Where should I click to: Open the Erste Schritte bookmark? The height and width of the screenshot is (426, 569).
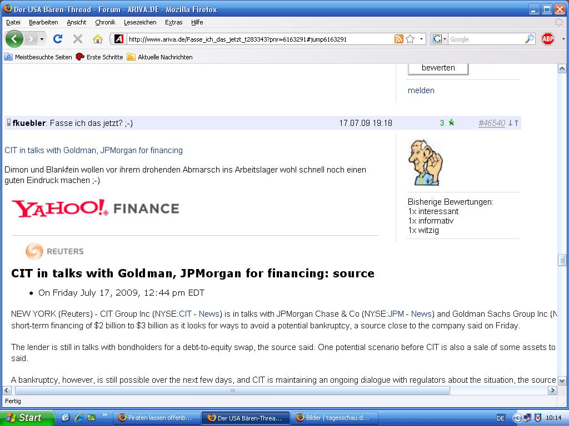pos(99,57)
